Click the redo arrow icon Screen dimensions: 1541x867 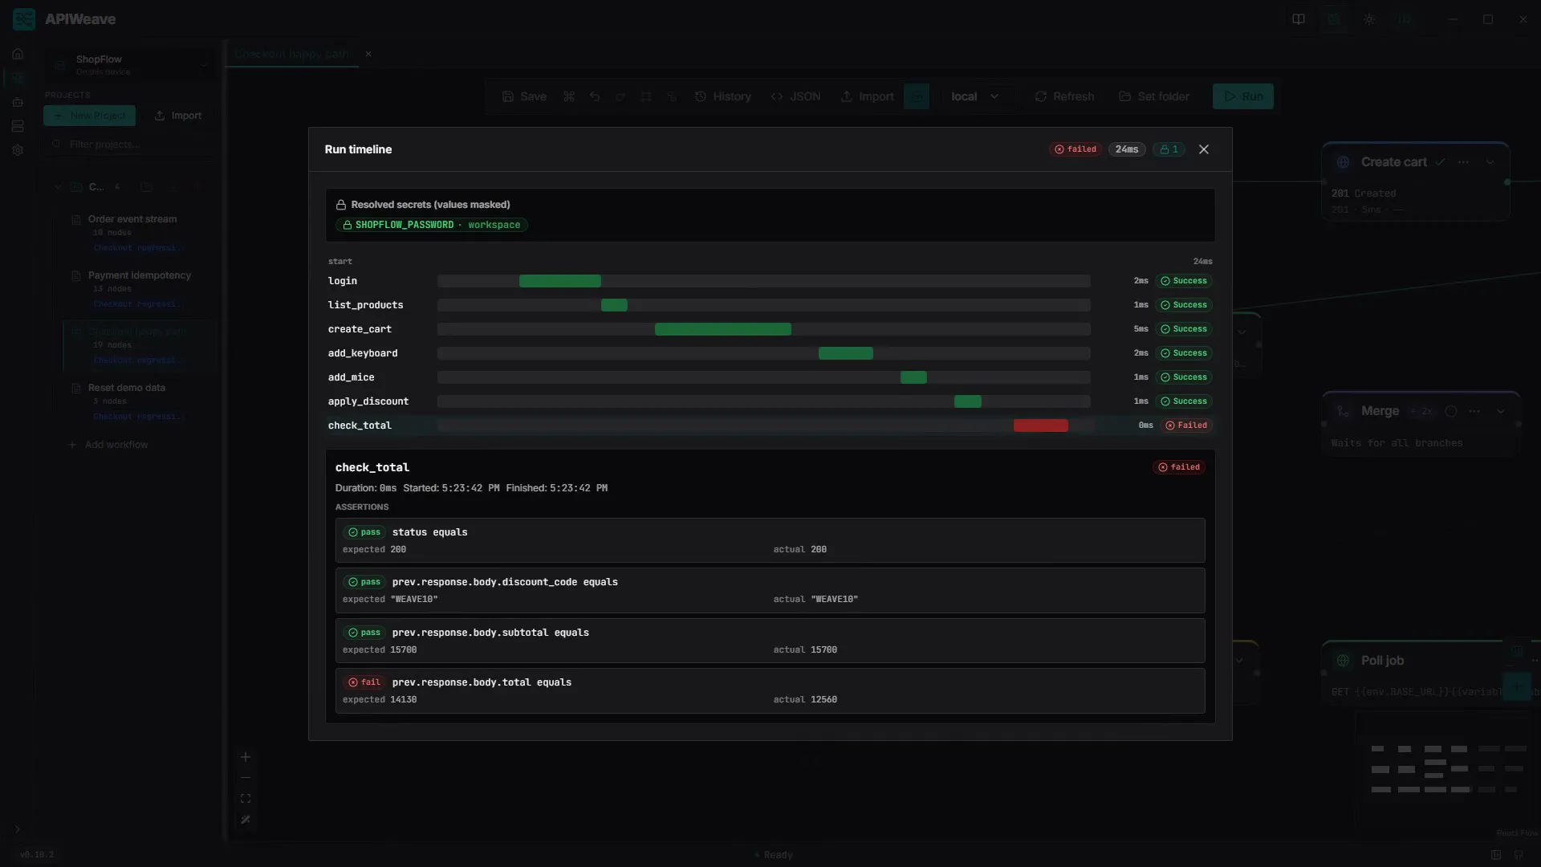[620, 96]
